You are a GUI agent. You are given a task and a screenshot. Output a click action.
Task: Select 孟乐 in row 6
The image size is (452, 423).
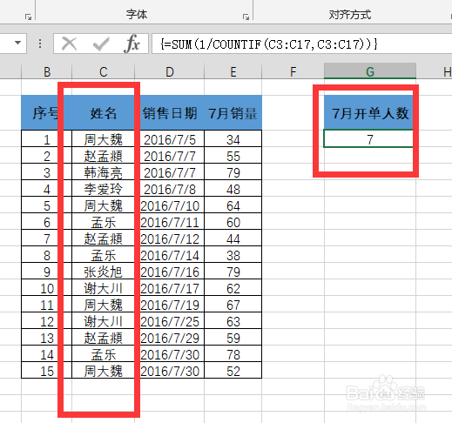coord(104,222)
